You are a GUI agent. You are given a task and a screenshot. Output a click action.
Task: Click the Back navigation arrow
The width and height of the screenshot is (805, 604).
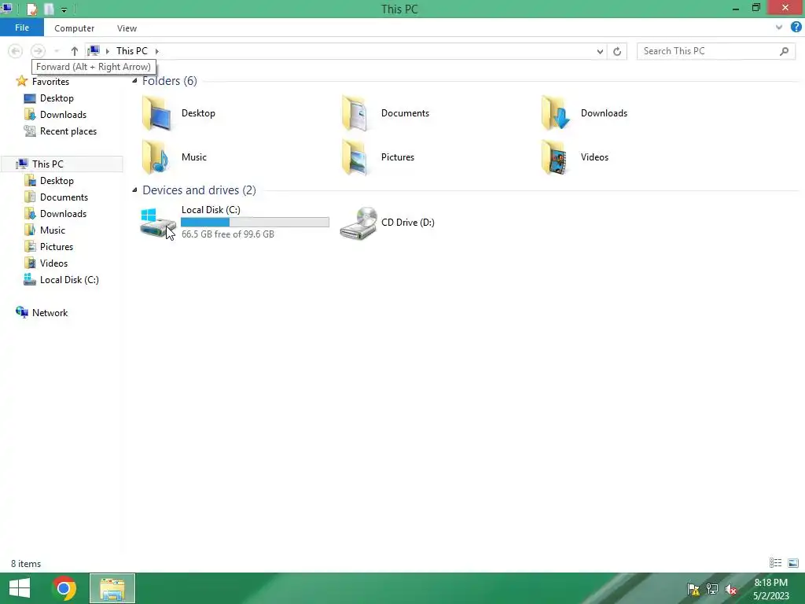tap(16, 51)
